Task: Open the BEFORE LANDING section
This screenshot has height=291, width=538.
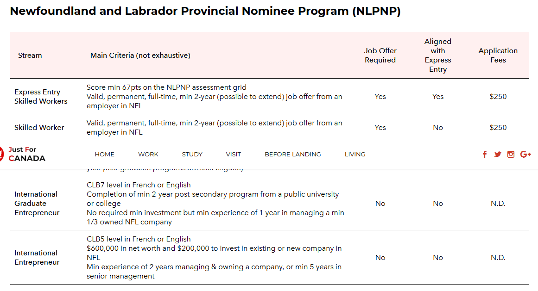Action: 292,154
